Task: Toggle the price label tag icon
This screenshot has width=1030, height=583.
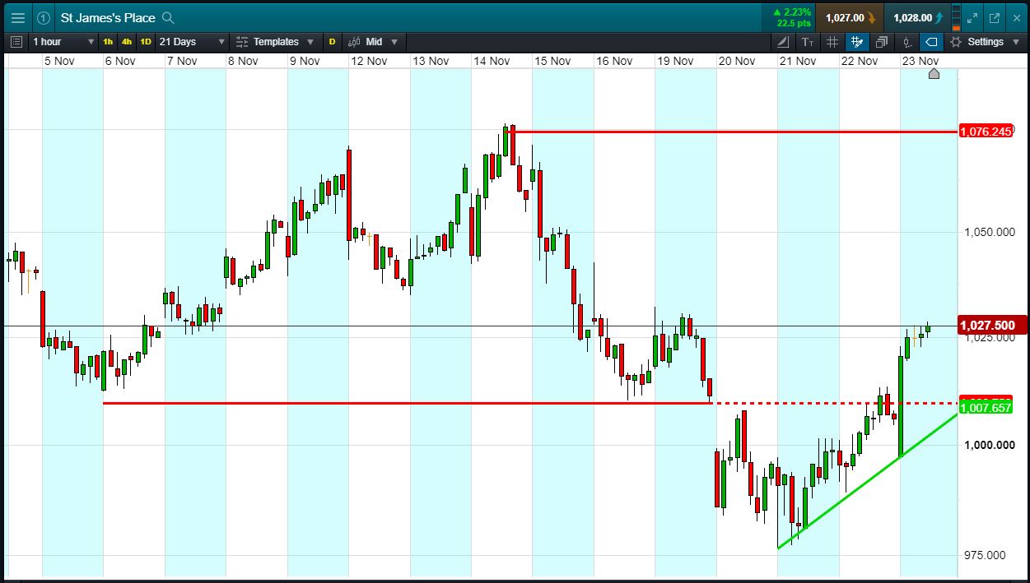Action: (x=931, y=41)
